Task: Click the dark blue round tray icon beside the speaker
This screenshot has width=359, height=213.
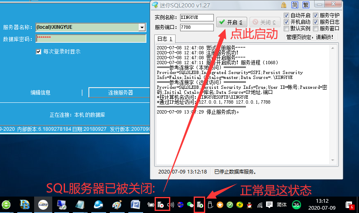Action: pos(181,205)
